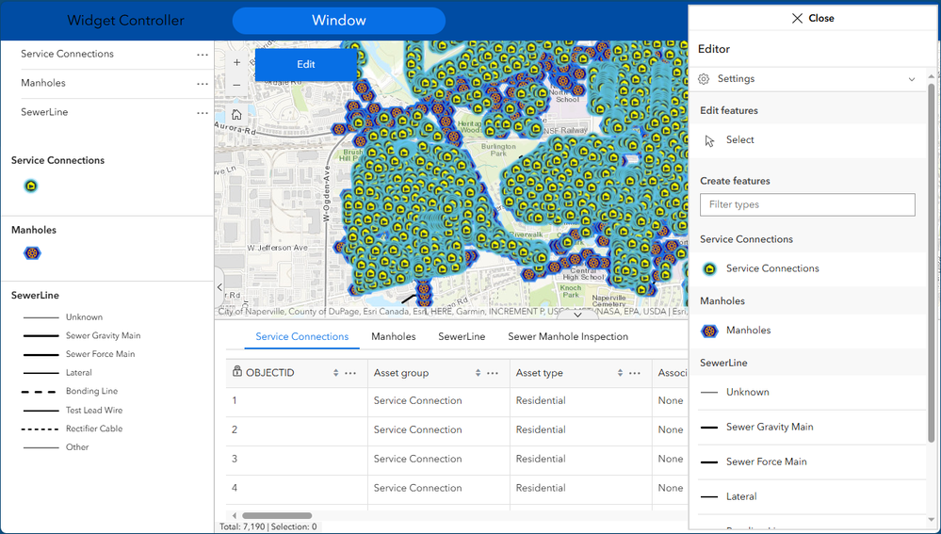Click the Service Connections legend symbol
This screenshot has width=941, height=534.
click(x=31, y=186)
